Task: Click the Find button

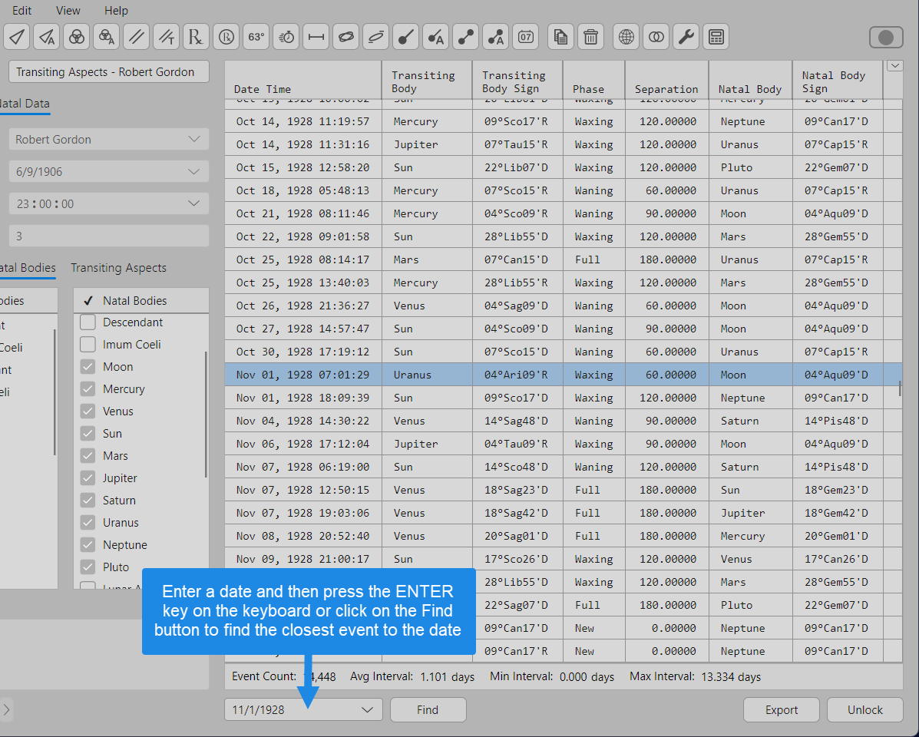Action: coord(428,710)
